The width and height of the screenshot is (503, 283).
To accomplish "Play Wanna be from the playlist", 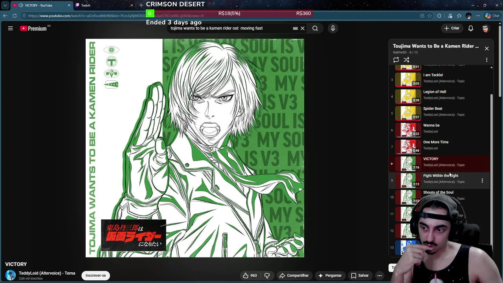I will (x=440, y=130).
